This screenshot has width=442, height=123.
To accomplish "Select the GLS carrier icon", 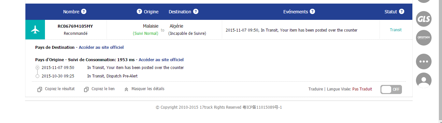I will coord(424,19).
